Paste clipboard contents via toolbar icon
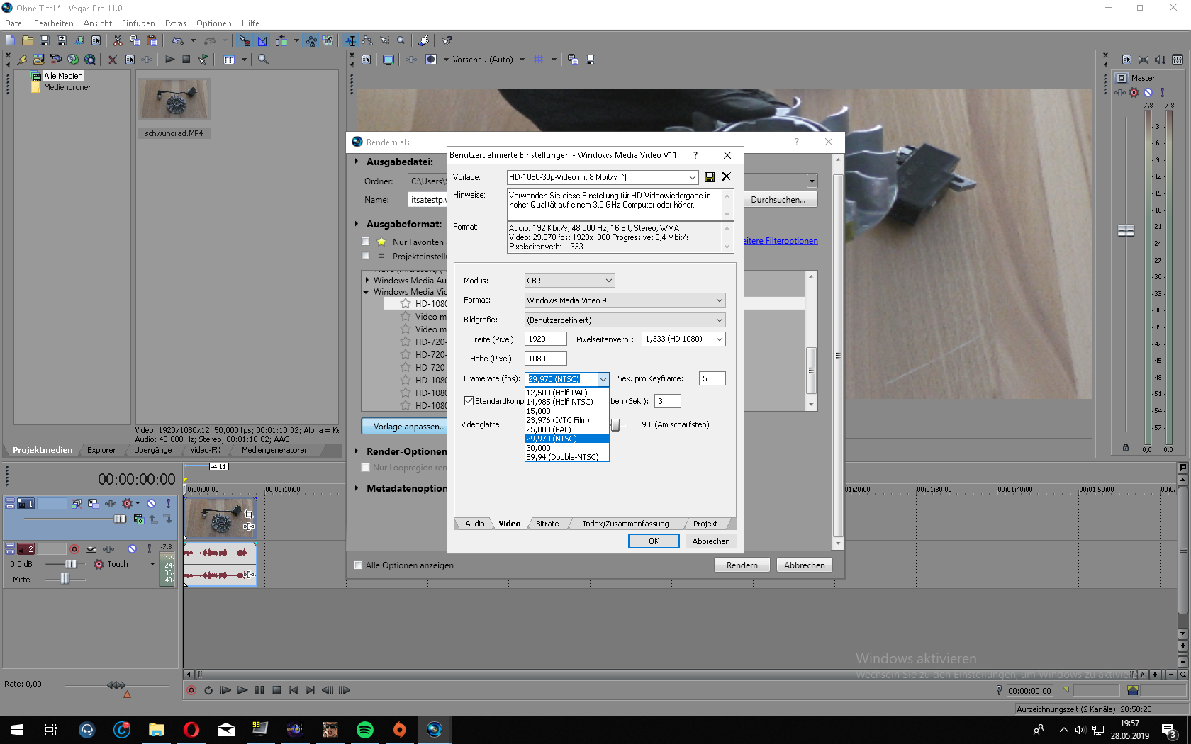This screenshot has width=1191, height=744. pos(152,40)
